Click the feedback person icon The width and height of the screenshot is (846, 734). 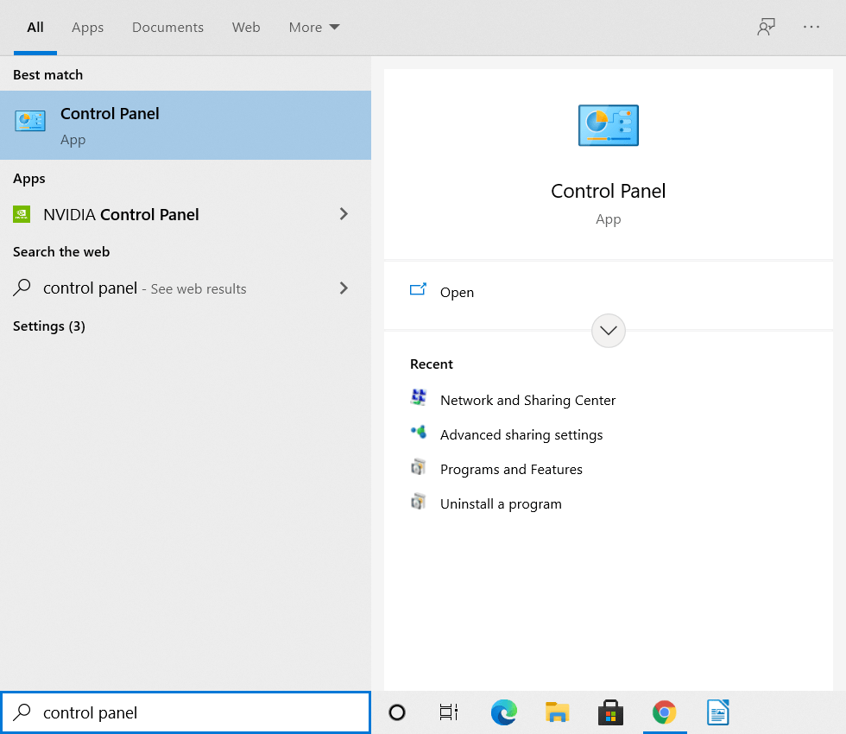[766, 27]
